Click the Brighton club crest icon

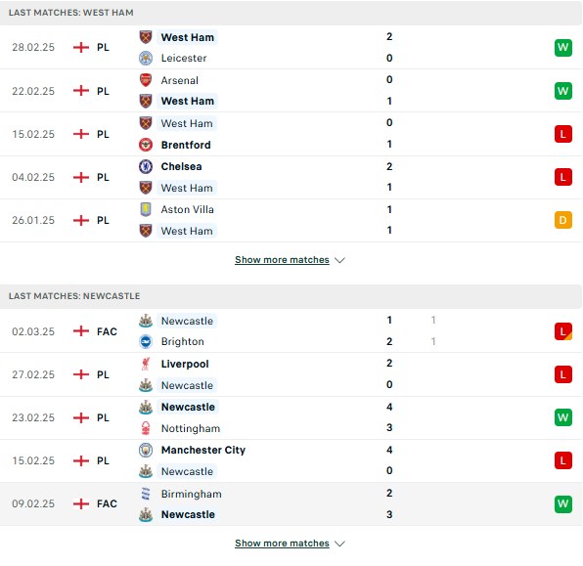[x=146, y=341]
